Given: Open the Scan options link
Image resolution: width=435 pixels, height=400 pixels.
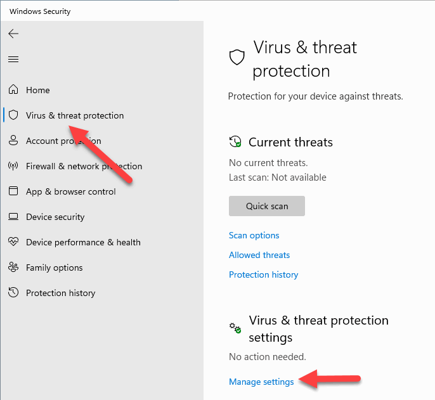Looking at the screenshot, I should coord(254,236).
